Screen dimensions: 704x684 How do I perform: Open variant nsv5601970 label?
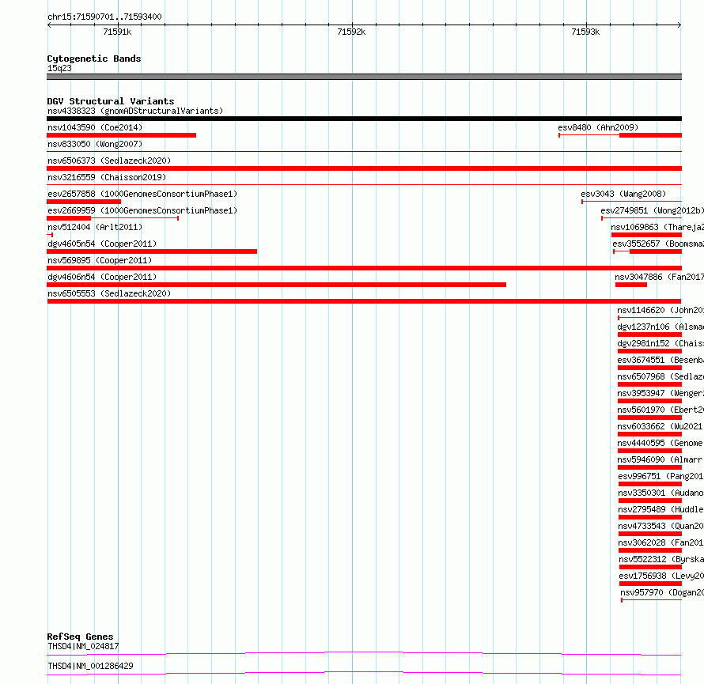click(660, 410)
